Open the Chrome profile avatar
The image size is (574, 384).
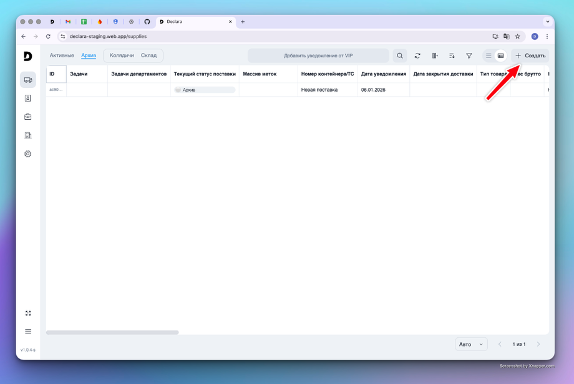point(535,36)
